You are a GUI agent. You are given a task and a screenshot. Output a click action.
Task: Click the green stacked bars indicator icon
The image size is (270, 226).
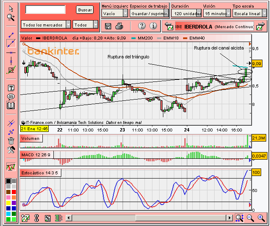58,218
